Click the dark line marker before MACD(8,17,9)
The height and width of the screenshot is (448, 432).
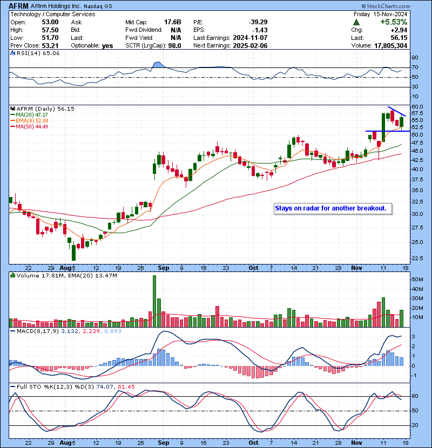[12, 331]
